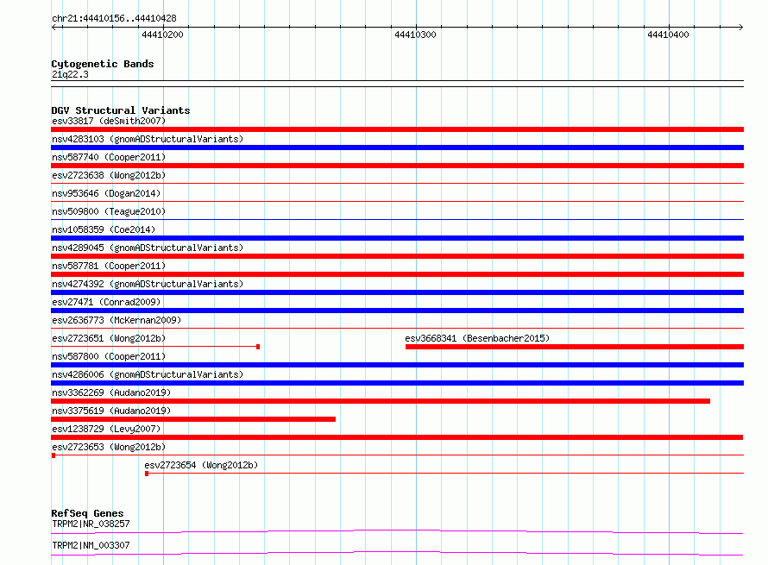This screenshot has height=565, width=768.
Task: Click the nsv587800 (Cooper2011) label
Action: coord(109,356)
